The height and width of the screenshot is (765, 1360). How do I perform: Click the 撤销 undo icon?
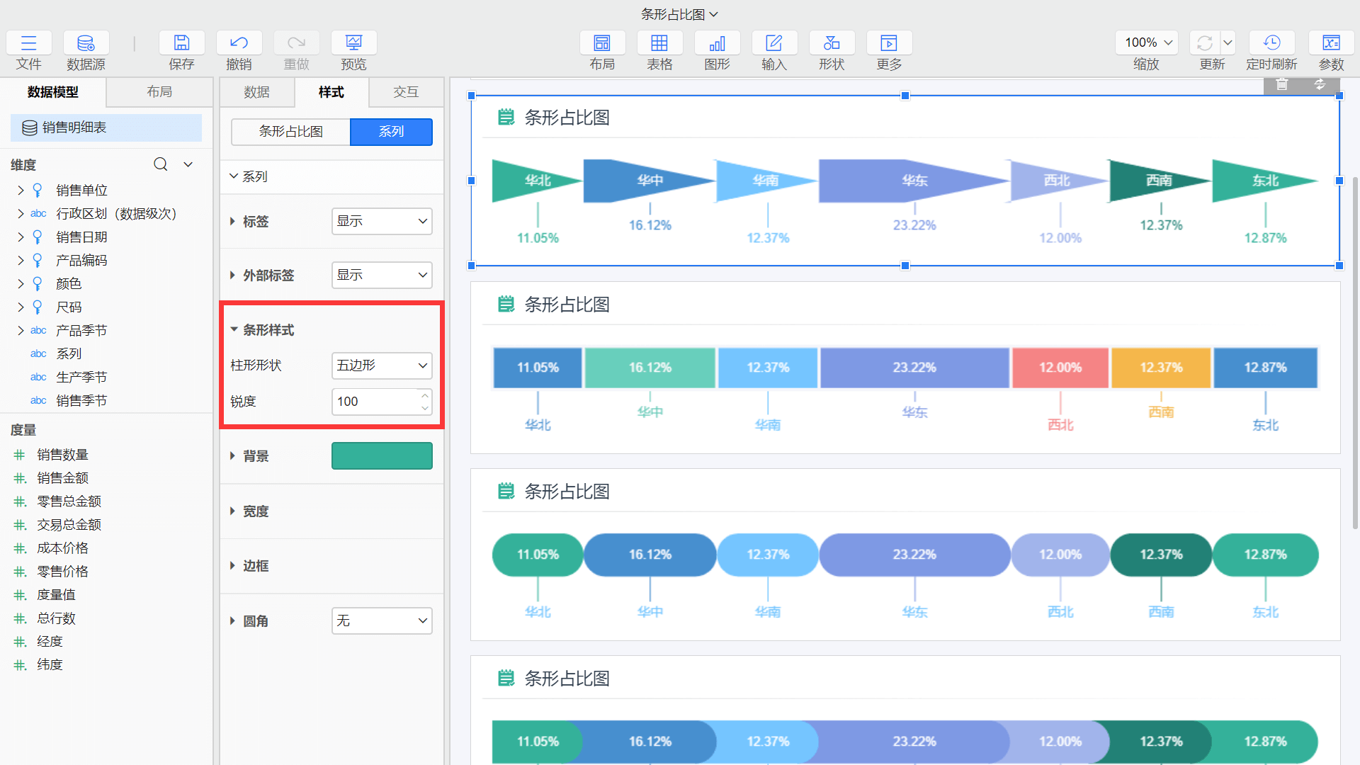click(239, 44)
